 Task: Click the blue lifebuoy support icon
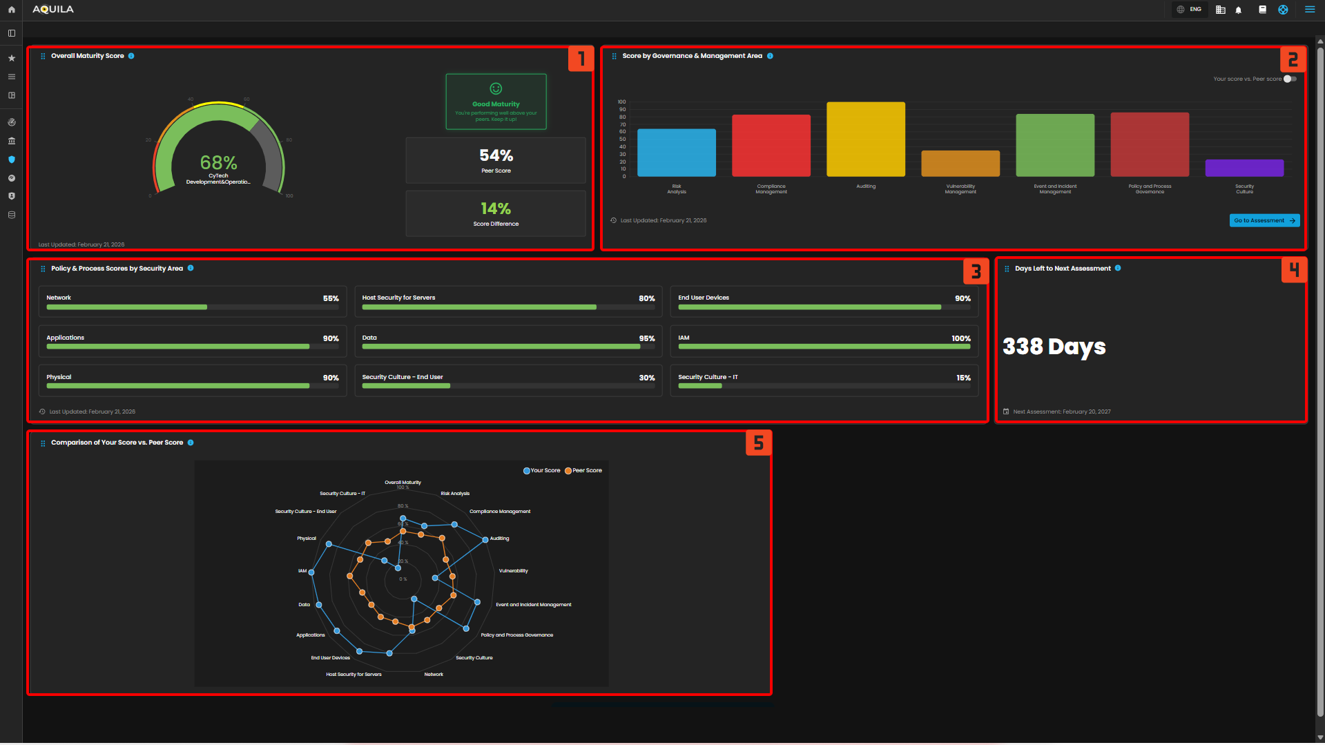[x=1283, y=10]
